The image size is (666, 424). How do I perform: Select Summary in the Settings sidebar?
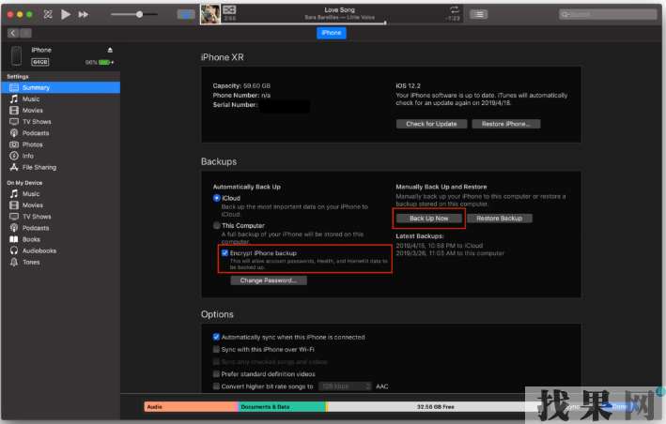click(36, 87)
